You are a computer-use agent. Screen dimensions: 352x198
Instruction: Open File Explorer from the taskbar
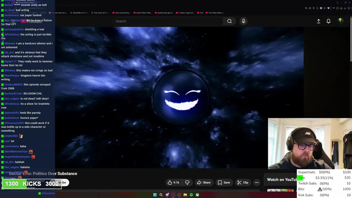point(185,195)
